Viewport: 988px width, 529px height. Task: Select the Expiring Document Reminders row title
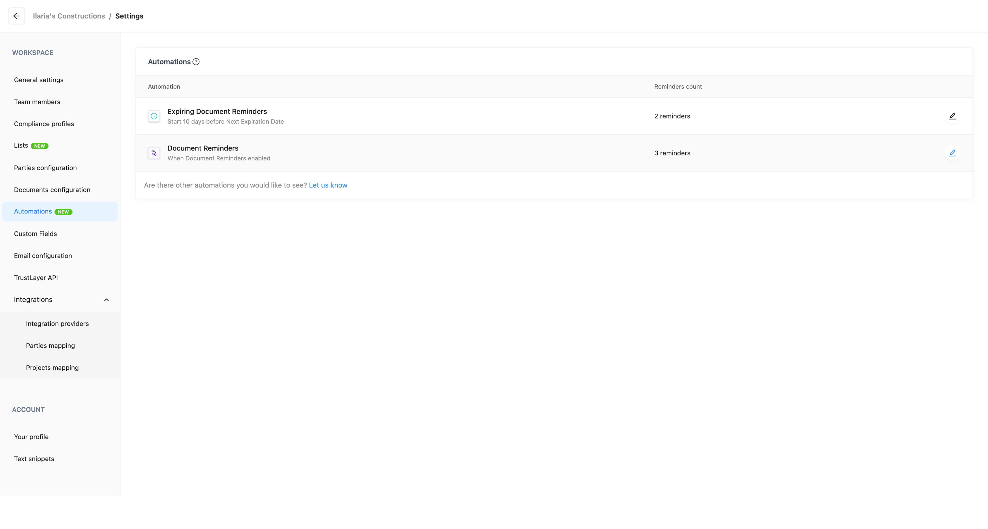217,112
